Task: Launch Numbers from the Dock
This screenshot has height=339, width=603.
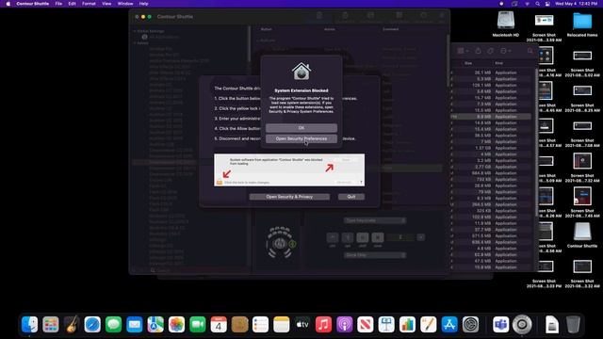Action: [407, 325]
